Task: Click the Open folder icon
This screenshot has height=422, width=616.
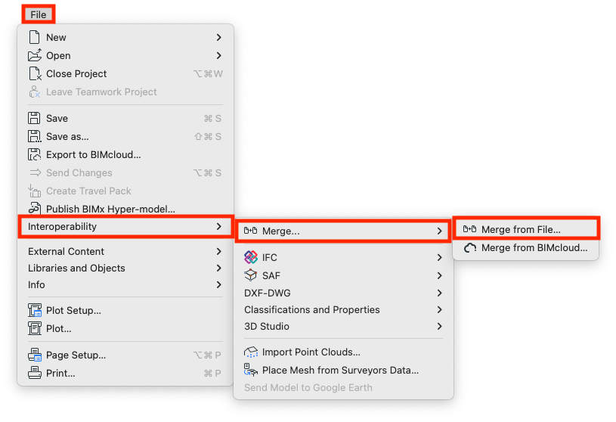Action: 34,55
